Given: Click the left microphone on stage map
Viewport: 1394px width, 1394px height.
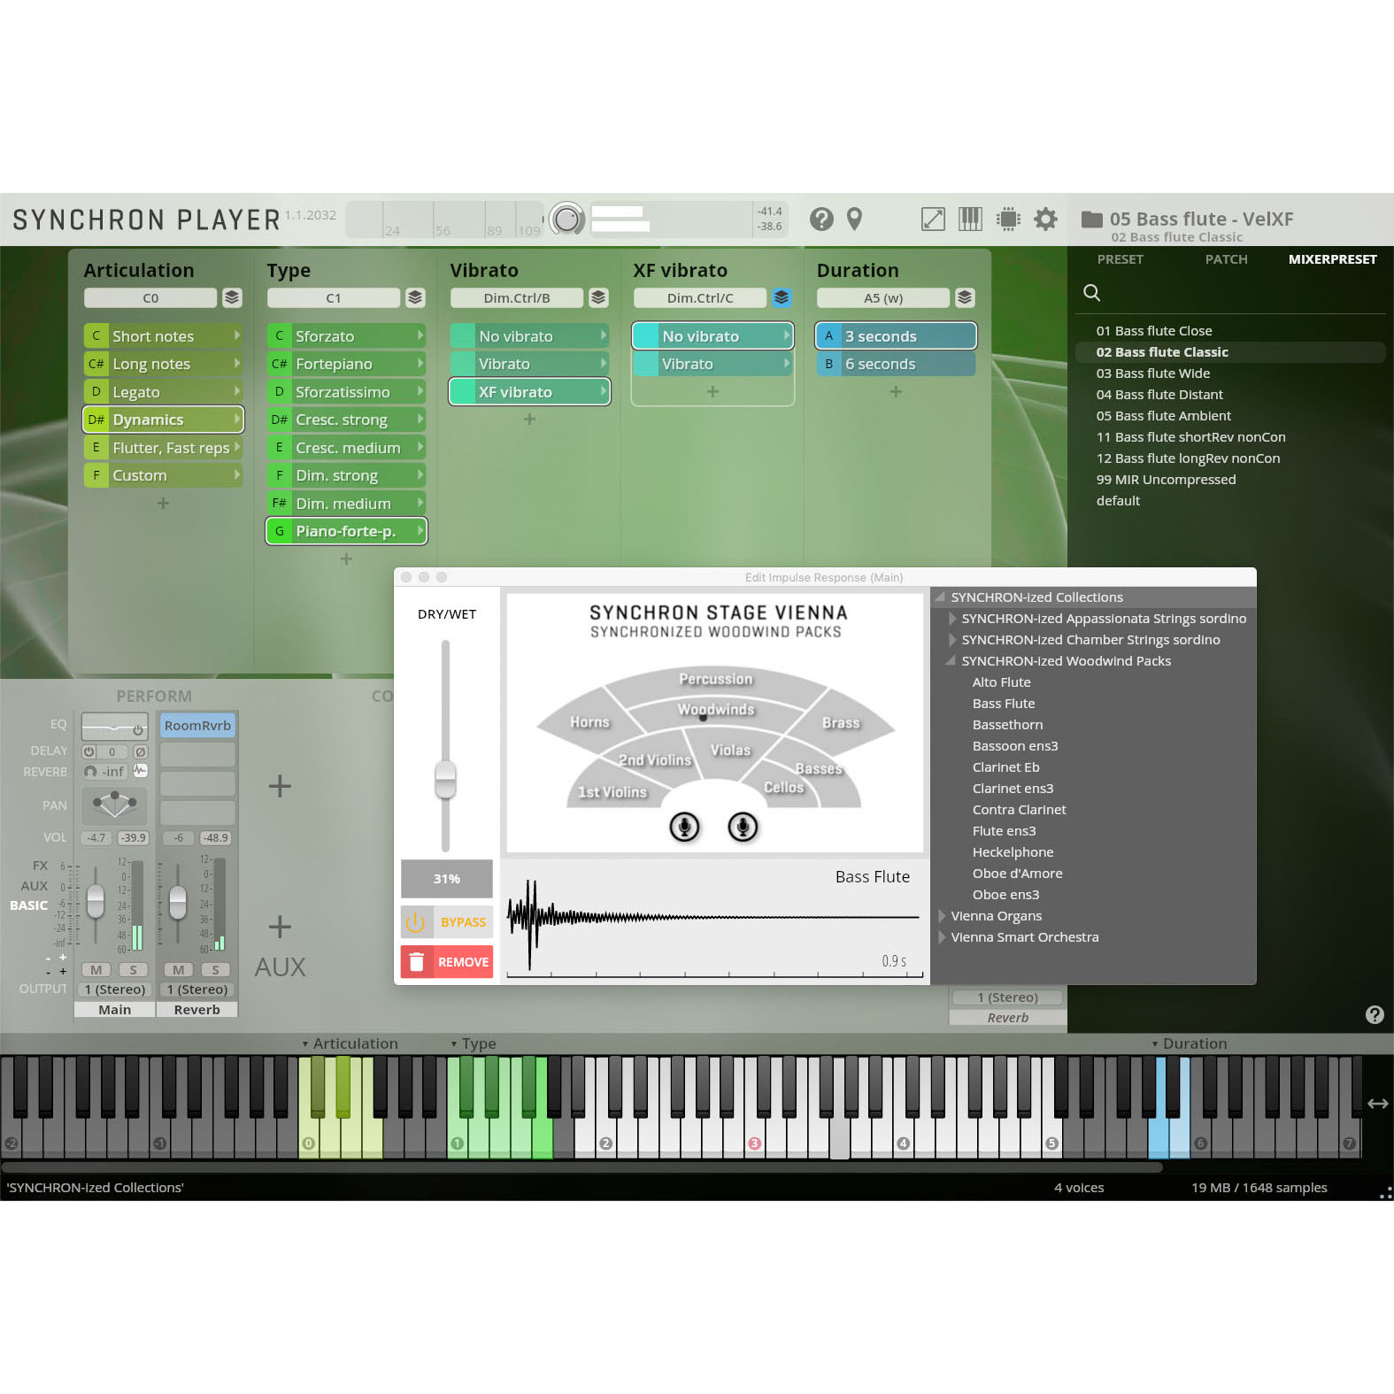Looking at the screenshot, I should 684,827.
